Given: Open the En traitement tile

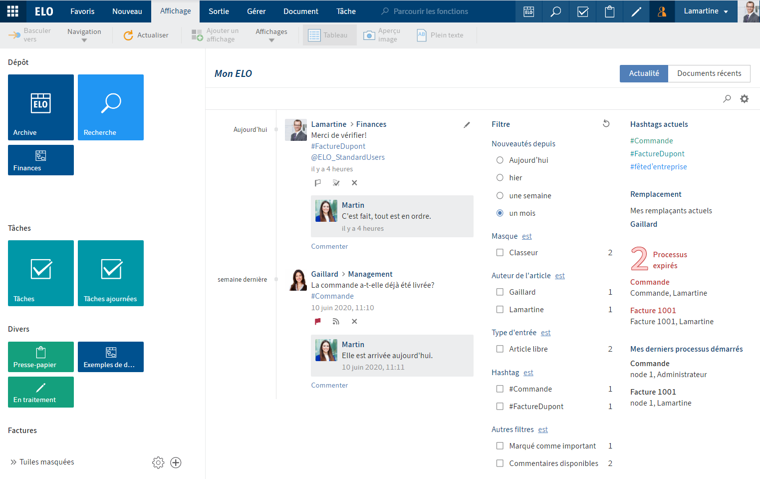Looking at the screenshot, I should pyautogui.click(x=41, y=392).
